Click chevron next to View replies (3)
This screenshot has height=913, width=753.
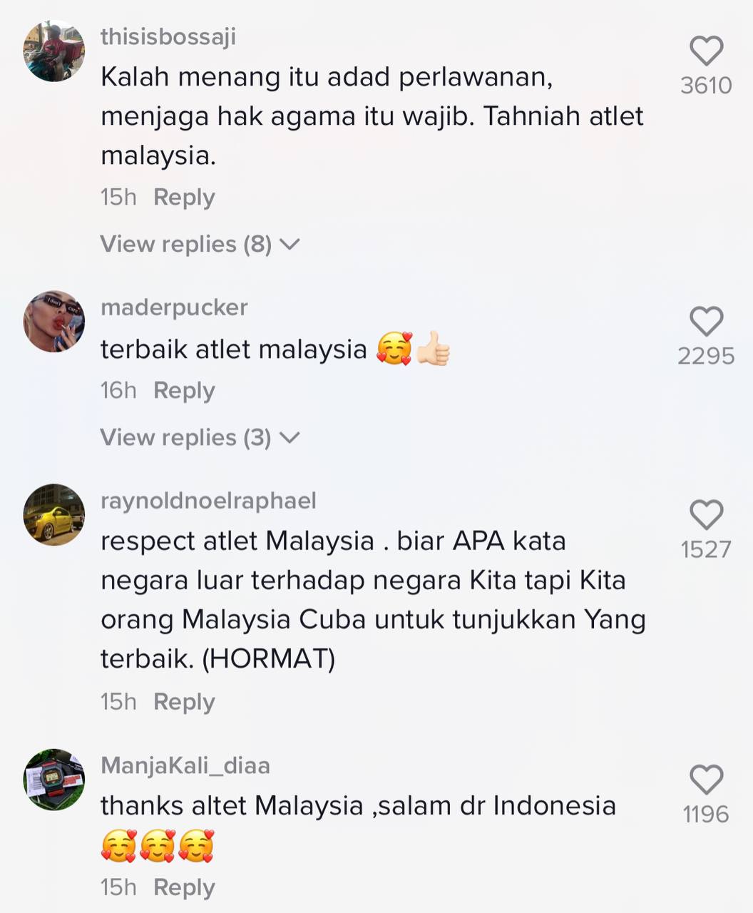[x=290, y=438]
